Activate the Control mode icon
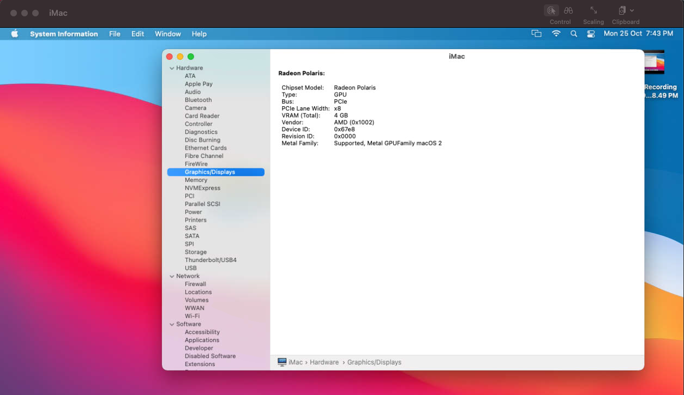Image resolution: width=684 pixels, height=395 pixels. (551, 10)
